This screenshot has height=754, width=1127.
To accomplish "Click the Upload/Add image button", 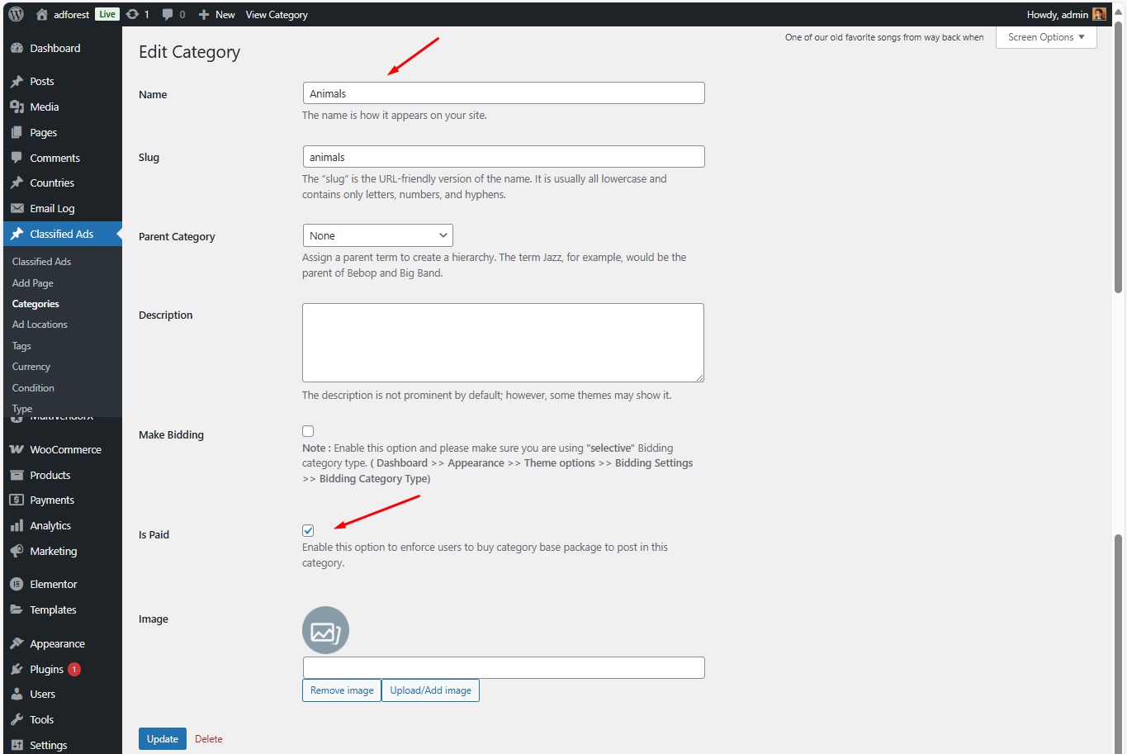I will click(x=430, y=690).
